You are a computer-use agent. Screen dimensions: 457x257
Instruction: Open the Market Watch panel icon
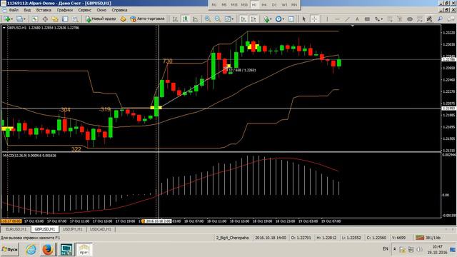tap(35, 19)
